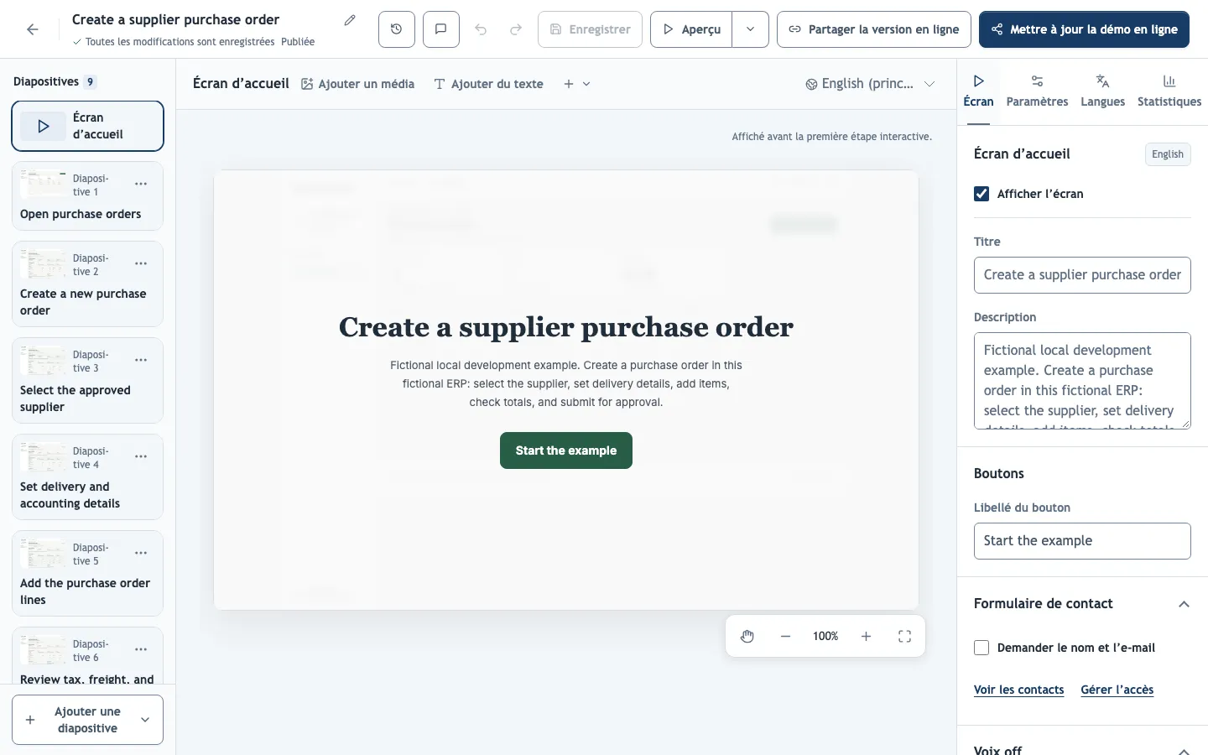Click Mettre à jour la démo en ligne

1084,29
